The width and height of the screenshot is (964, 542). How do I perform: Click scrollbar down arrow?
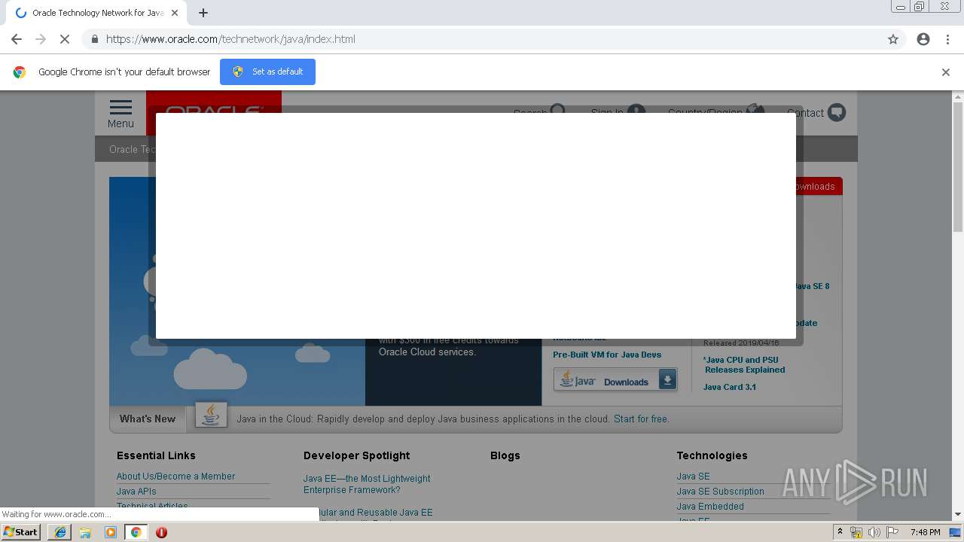958,515
